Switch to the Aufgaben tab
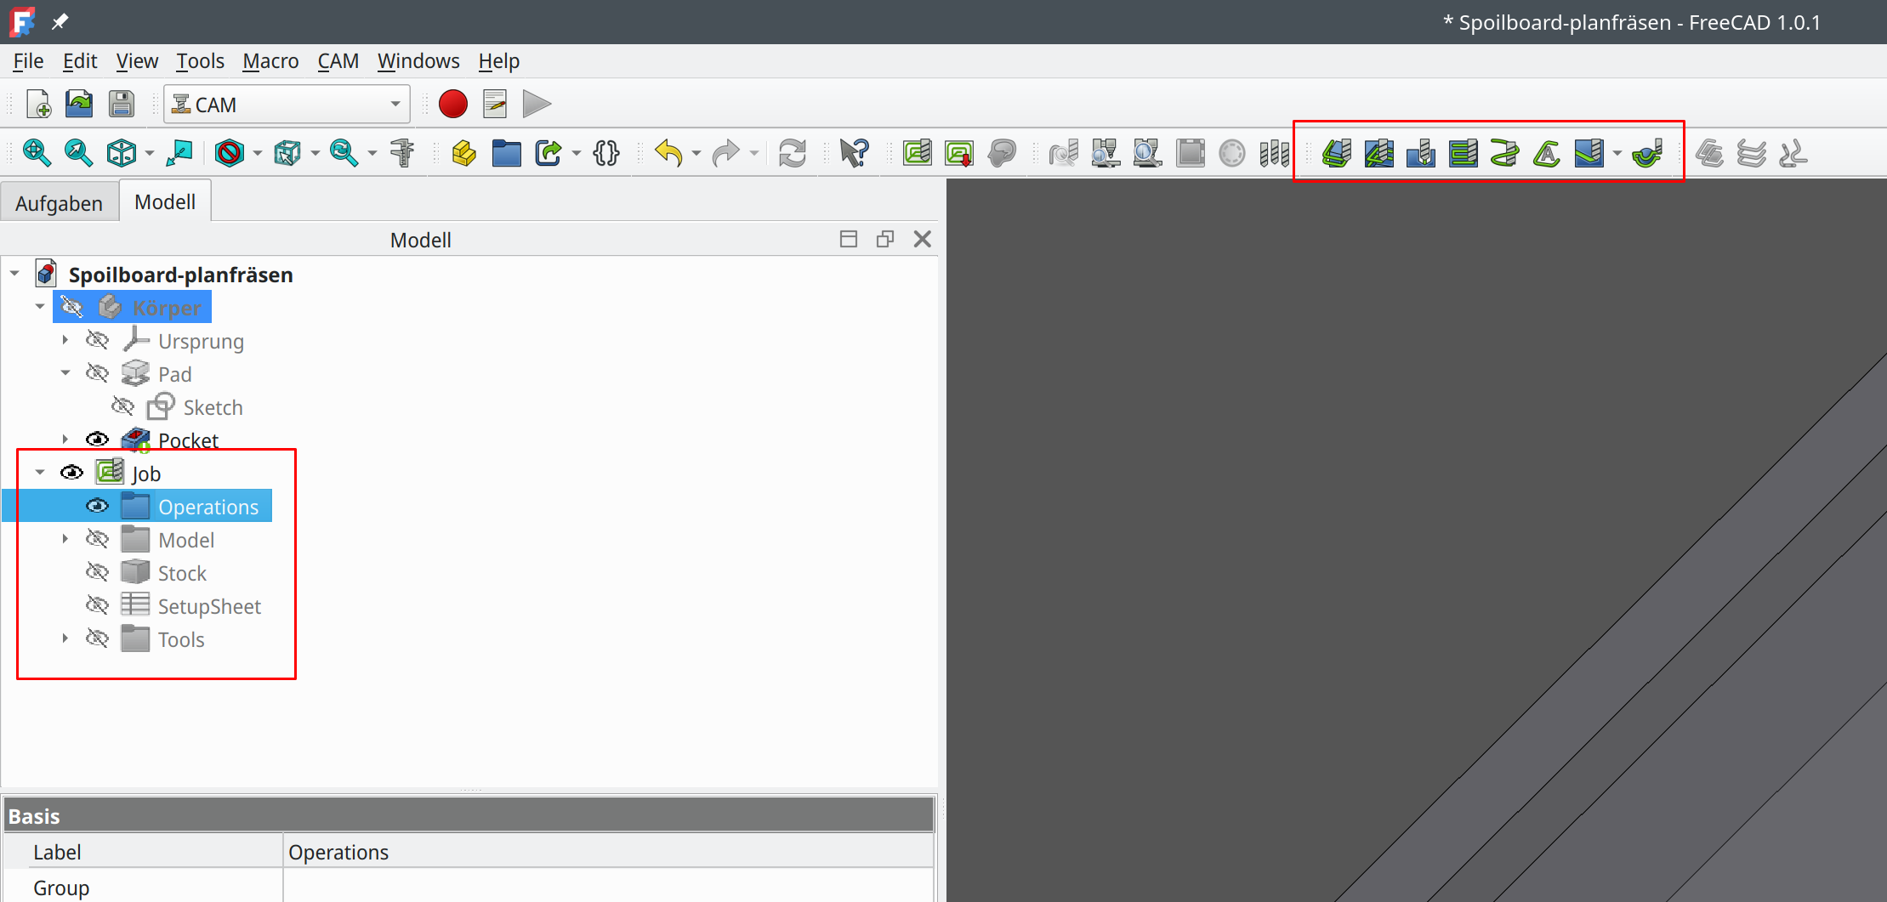The image size is (1887, 902). tap(59, 203)
